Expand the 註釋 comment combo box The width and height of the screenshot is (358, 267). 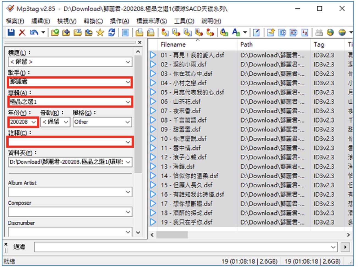pyautogui.click(x=128, y=142)
